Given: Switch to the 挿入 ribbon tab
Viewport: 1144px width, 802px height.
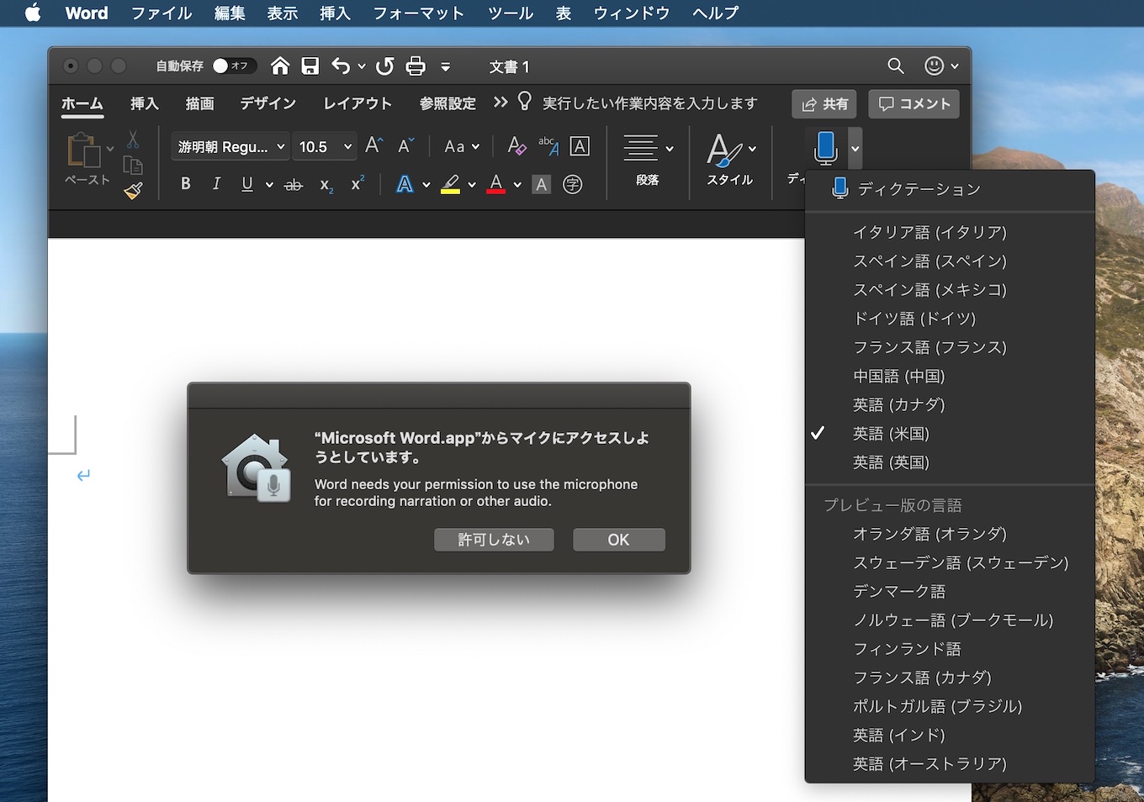Looking at the screenshot, I should (145, 103).
